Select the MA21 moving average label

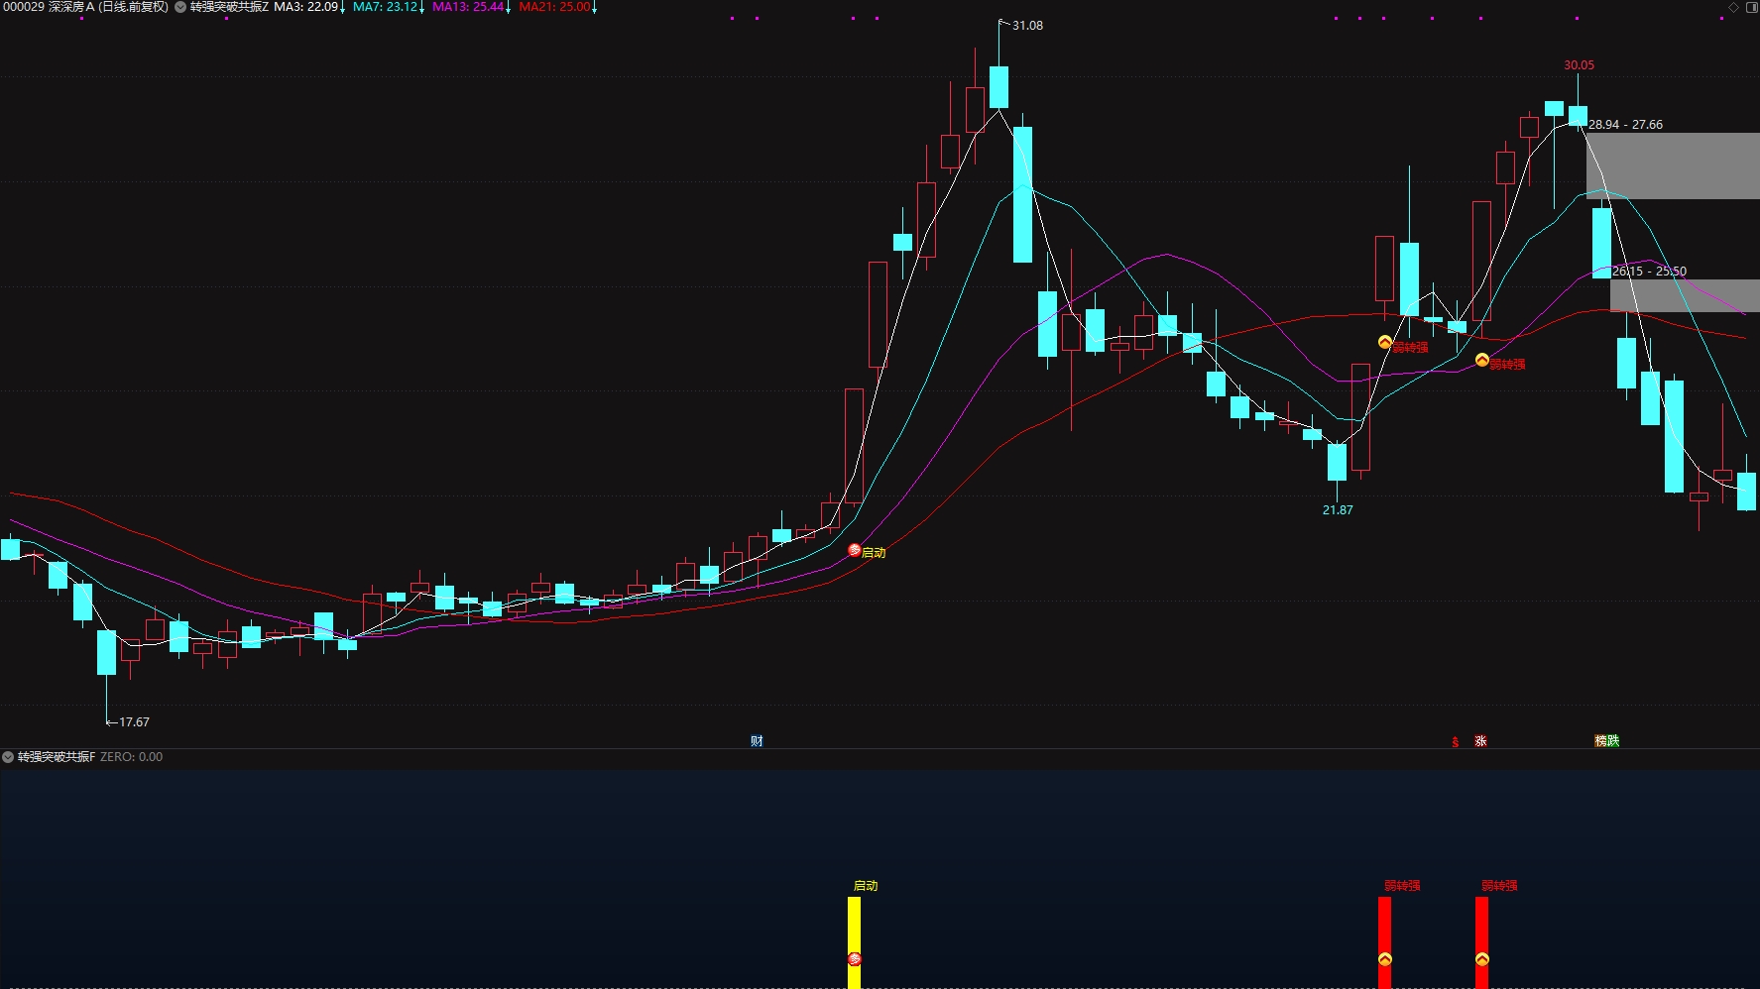(x=554, y=7)
